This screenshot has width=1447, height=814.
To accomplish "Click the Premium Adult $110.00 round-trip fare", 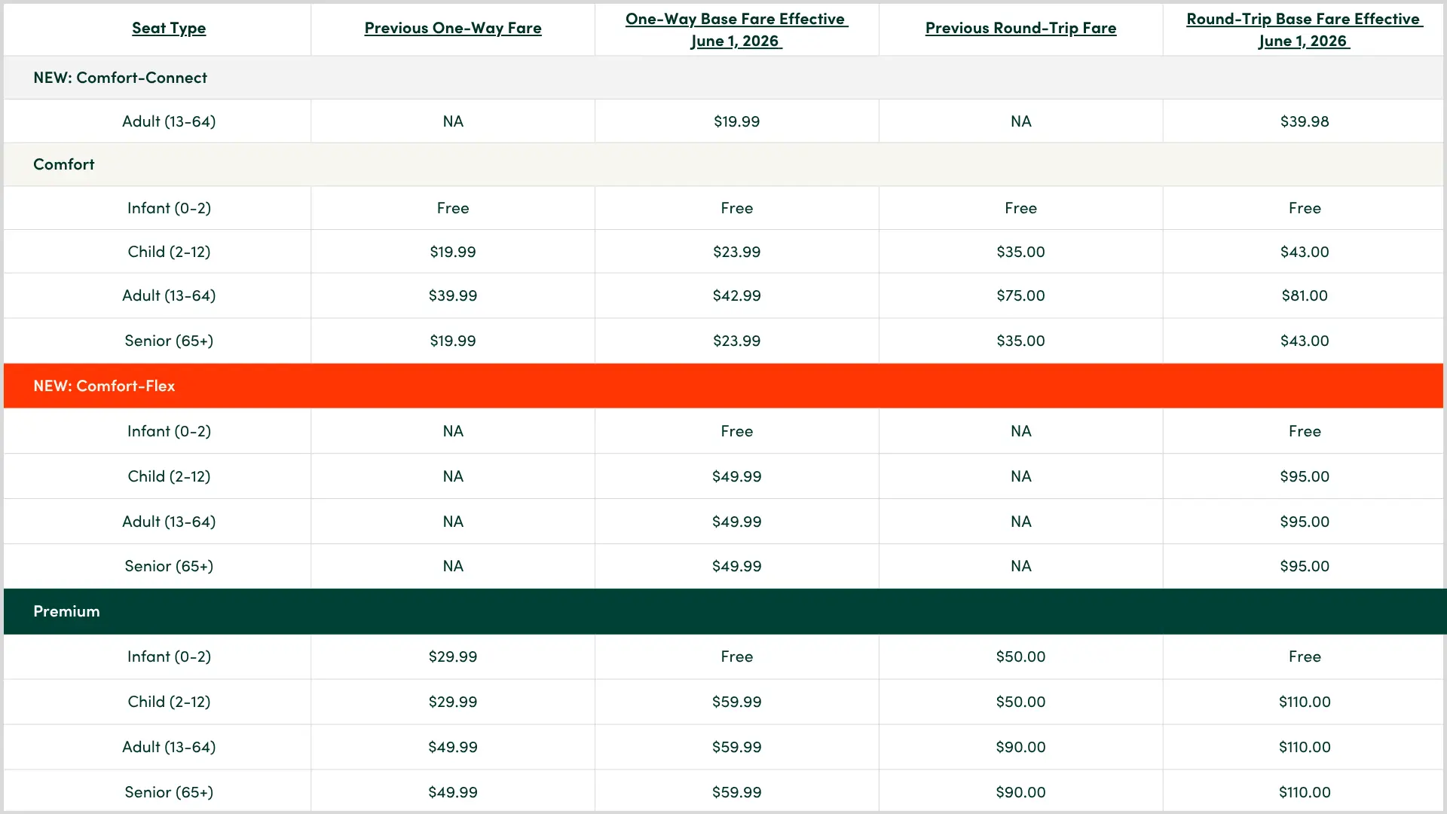I will click(1305, 747).
